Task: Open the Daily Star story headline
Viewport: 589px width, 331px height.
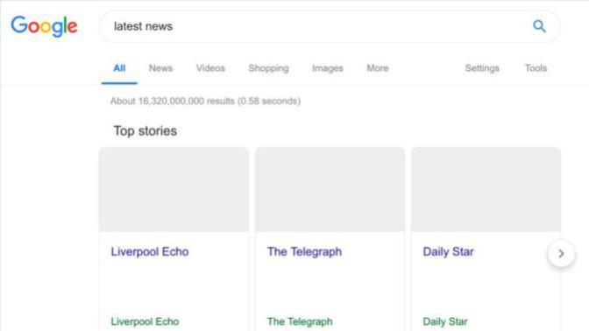Action: pos(448,252)
